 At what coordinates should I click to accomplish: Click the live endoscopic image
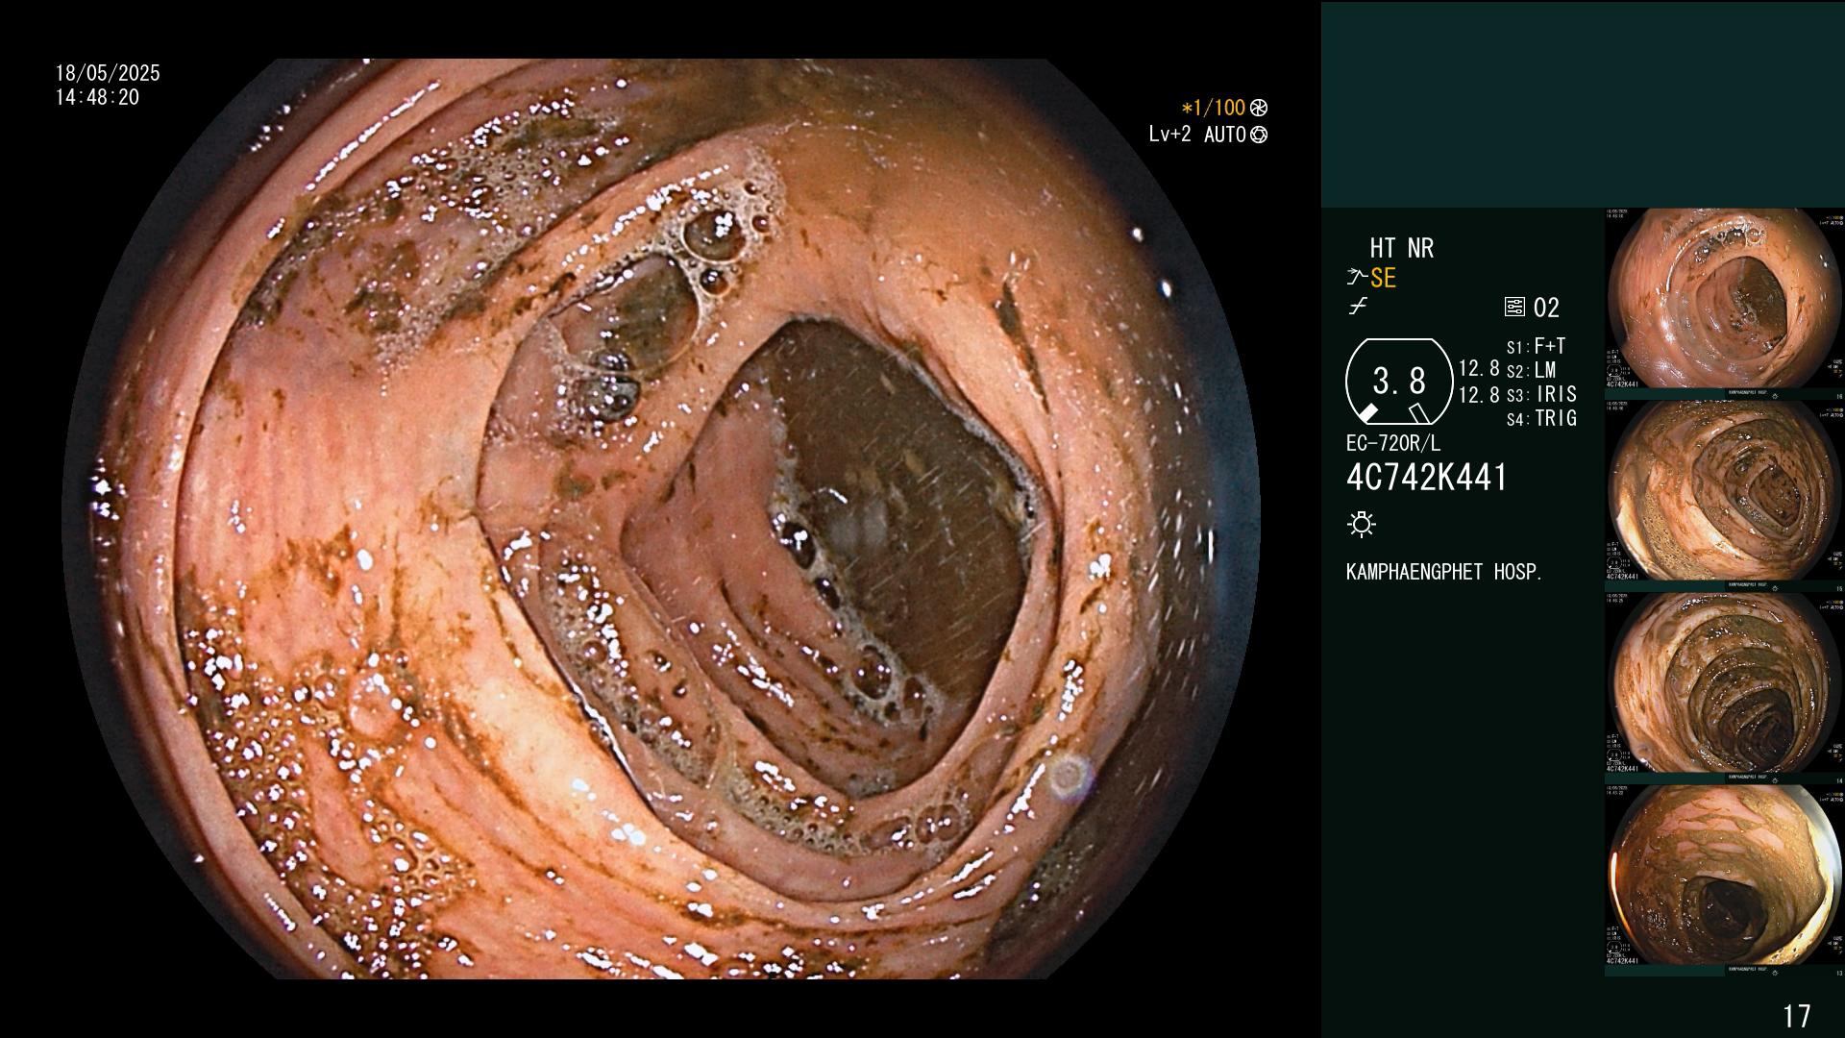pos(663,519)
